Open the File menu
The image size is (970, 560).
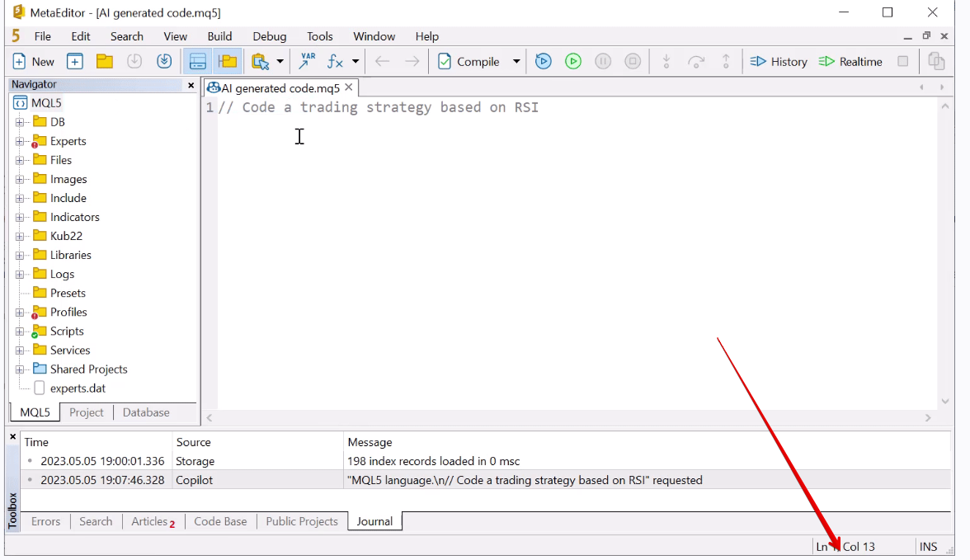pos(43,36)
